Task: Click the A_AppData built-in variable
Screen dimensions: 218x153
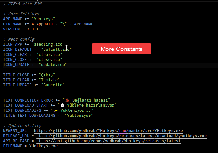Action: tap(42, 24)
